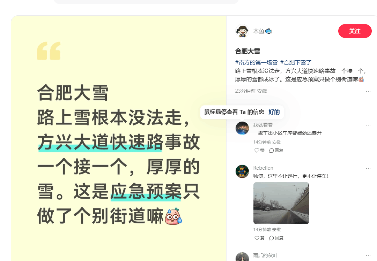Open Rebellen's username link

click(263, 168)
